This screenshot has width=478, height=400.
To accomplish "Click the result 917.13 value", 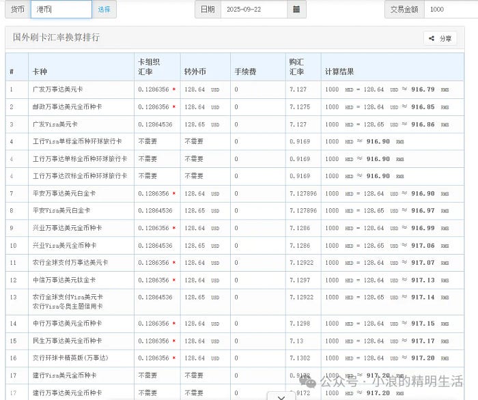I will pyautogui.click(x=423, y=280).
